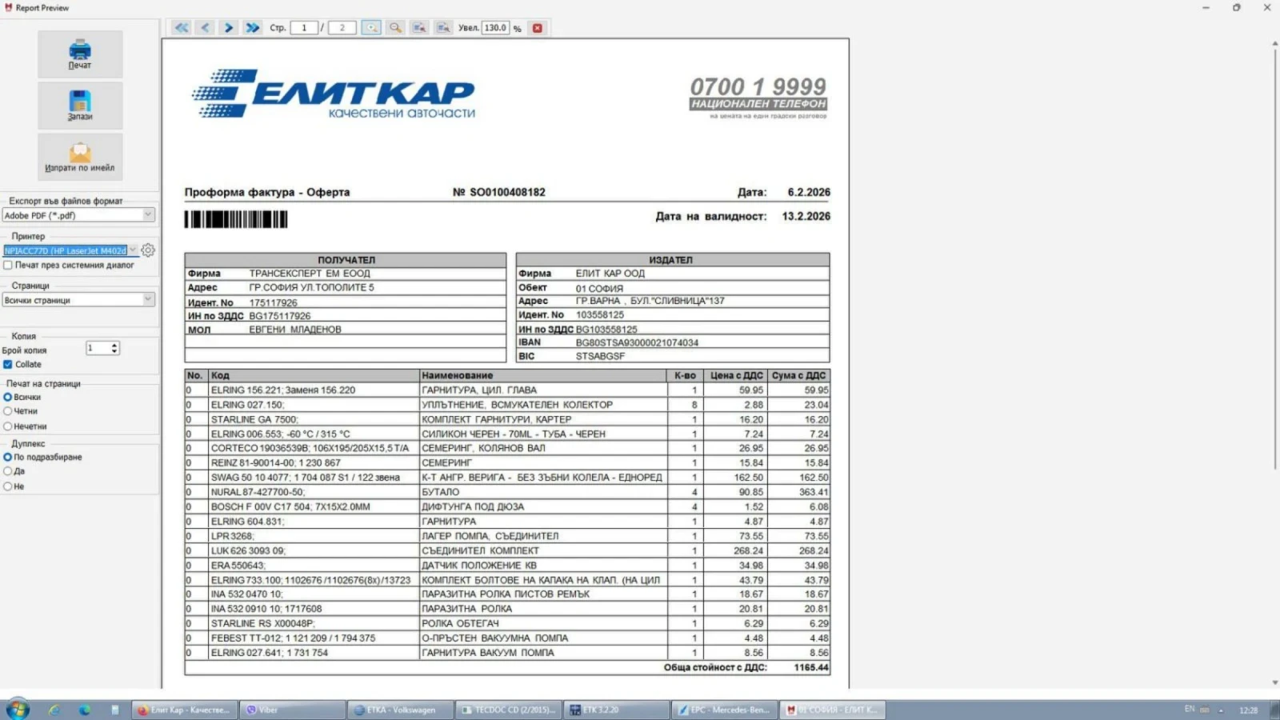The height and width of the screenshot is (720, 1280).
Task: Switch to Viber in the taskbar
Action: click(291, 710)
